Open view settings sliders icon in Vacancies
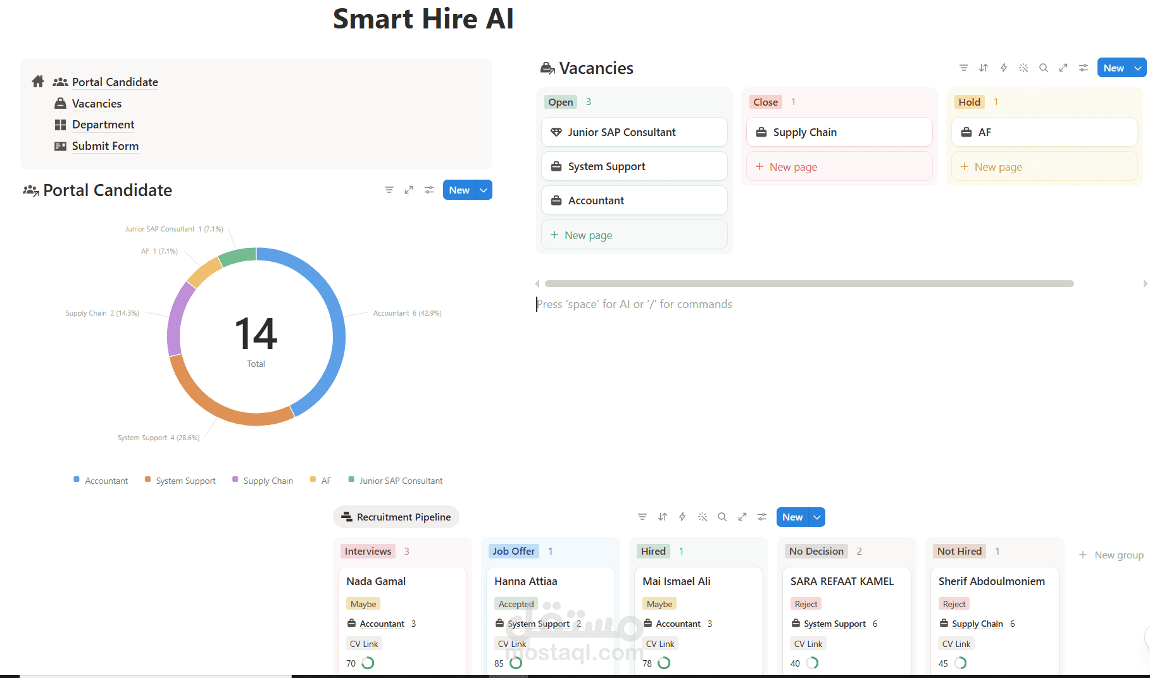 coord(1084,68)
